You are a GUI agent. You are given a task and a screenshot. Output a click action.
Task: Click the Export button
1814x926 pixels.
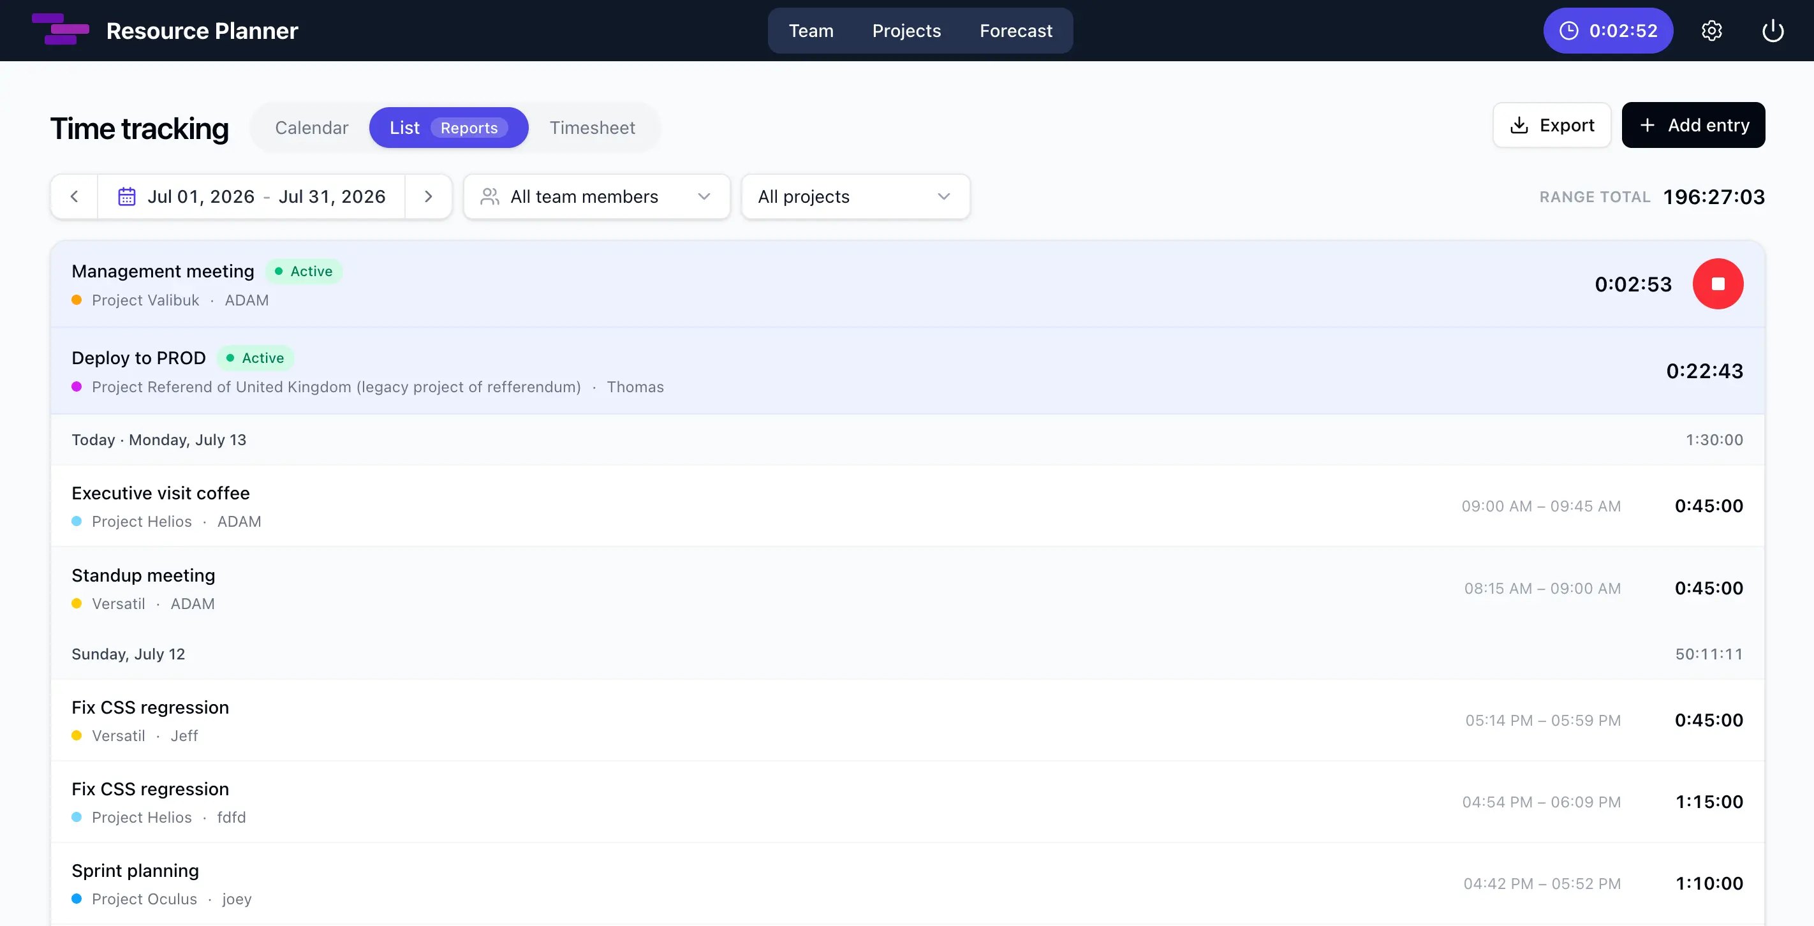[1551, 126]
